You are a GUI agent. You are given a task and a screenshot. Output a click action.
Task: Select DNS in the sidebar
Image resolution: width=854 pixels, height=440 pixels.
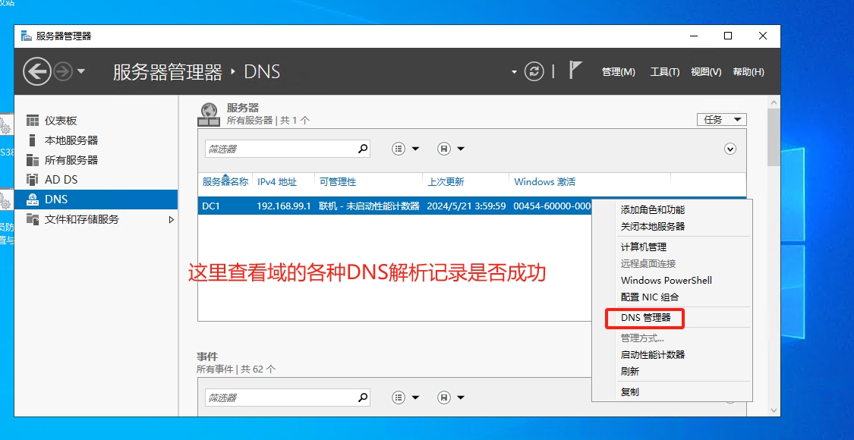(96, 200)
